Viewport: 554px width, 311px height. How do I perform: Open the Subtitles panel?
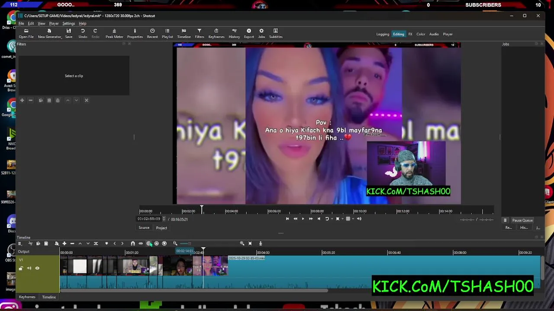(x=276, y=33)
